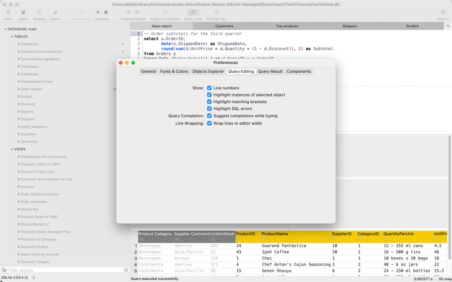The image size is (452, 282).
Task: Start the query with the Execute play icon
Action: 98,12
